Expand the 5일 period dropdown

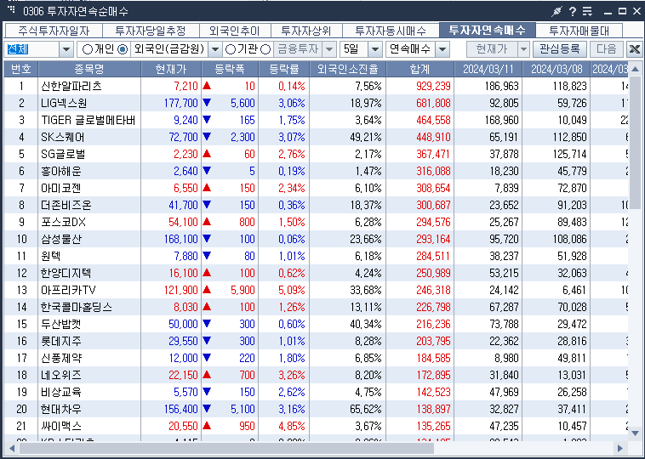click(374, 49)
